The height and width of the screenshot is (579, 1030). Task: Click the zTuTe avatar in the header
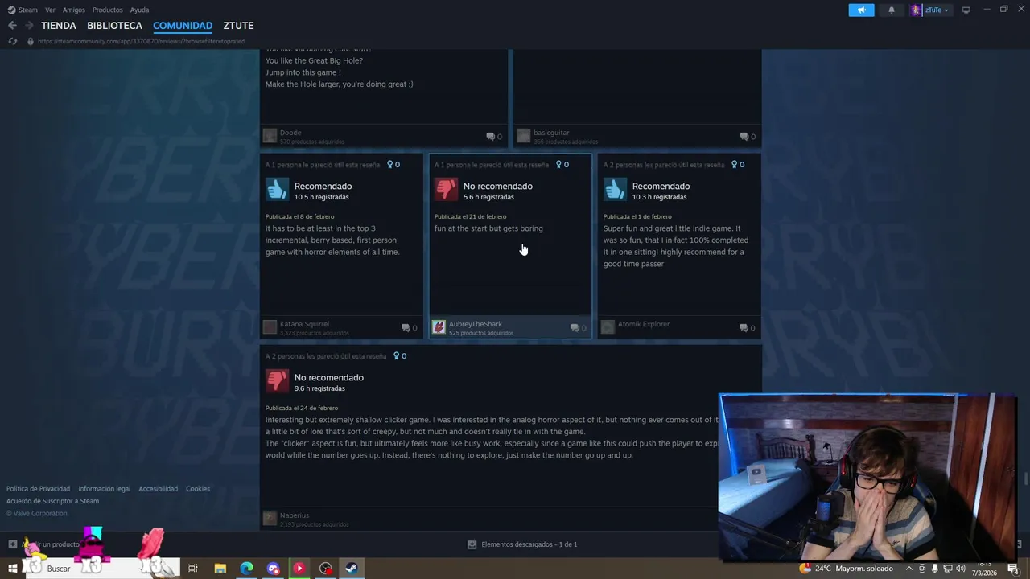coord(915,10)
